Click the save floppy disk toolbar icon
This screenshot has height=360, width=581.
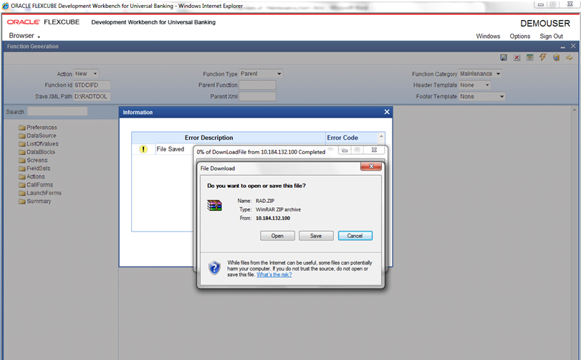503,57
